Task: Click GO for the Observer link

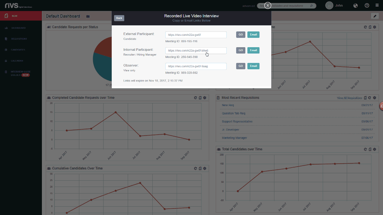Action: (241, 66)
